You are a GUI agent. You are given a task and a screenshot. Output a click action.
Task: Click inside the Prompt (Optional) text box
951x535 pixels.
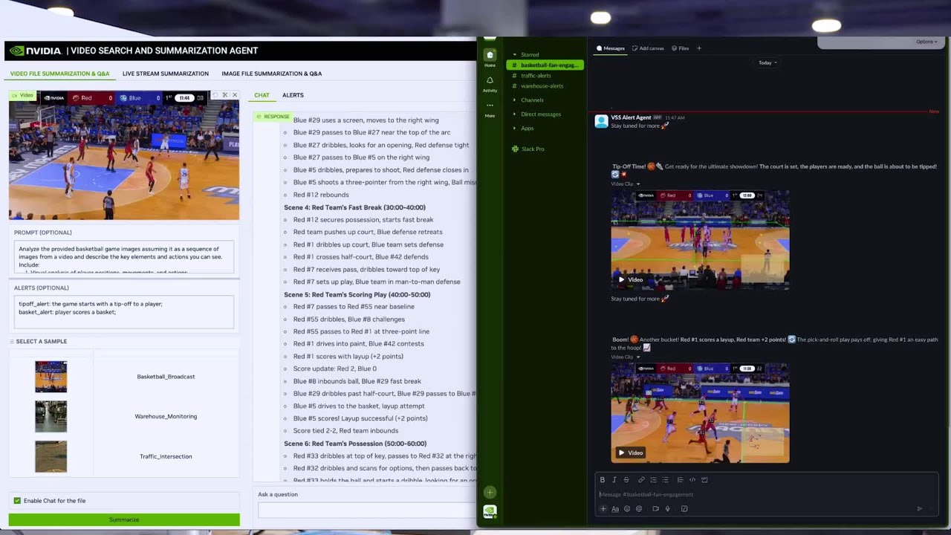point(123,257)
